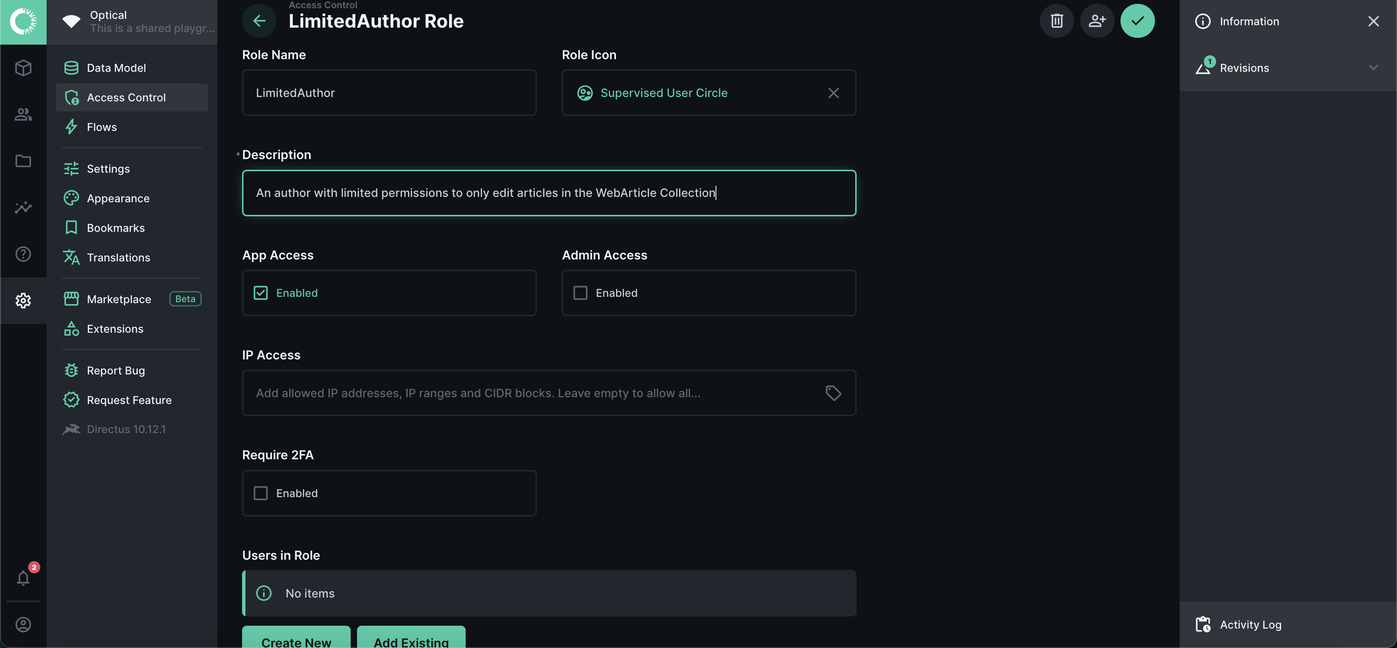Click Add Existing user button

[x=411, y=641]
